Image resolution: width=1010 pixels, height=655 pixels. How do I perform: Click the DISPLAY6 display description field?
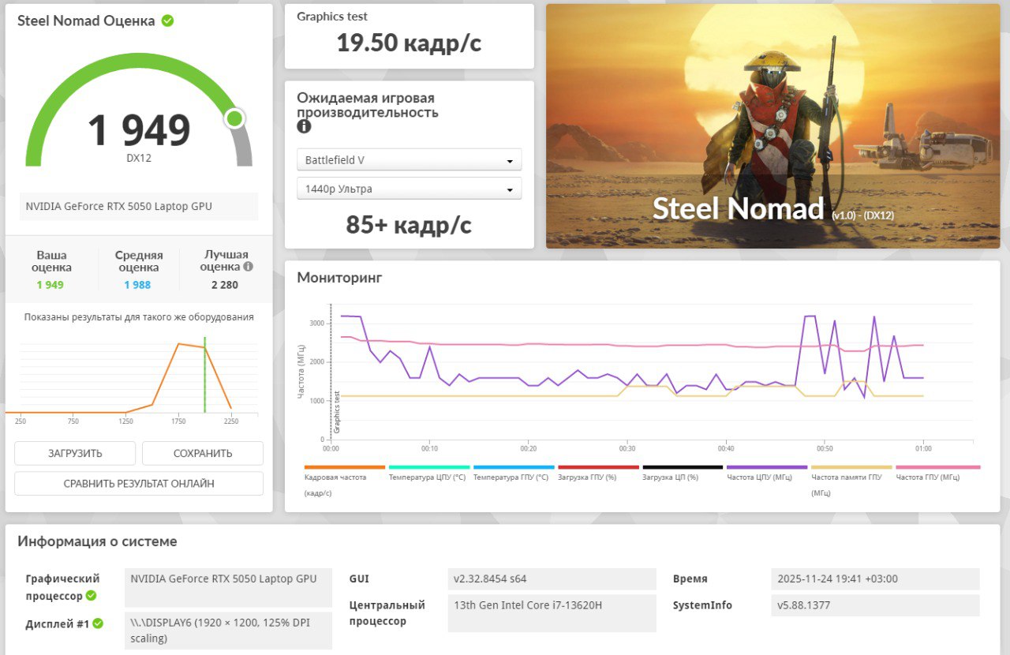pyautogui.click(x=229, y=631)
